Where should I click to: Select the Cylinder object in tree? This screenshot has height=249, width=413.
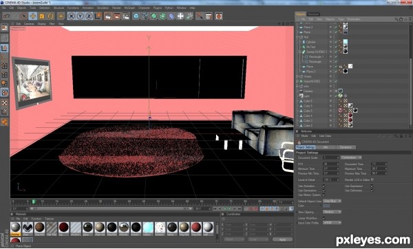tap(311, 42)
